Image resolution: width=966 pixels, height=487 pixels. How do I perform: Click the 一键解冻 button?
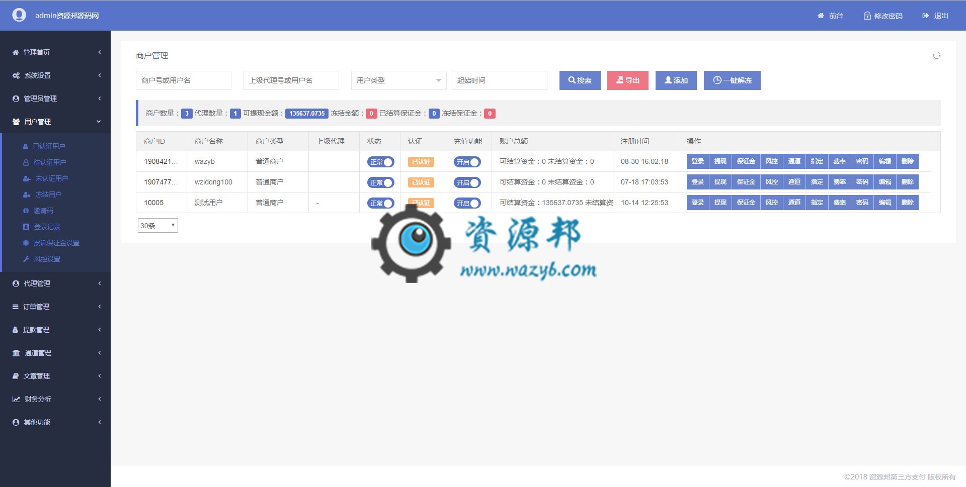point(732,80)
